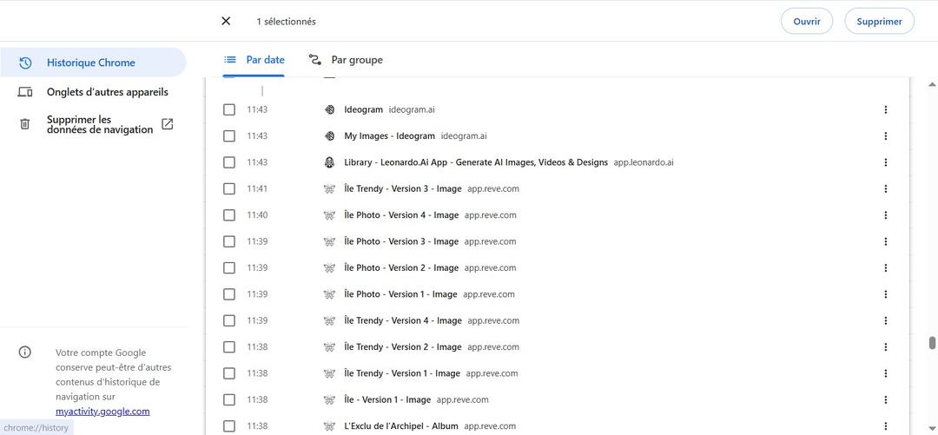Click the Historique Chrome clock icon
This screenshot has width=938, height=435.
click(x=25, y=63)
